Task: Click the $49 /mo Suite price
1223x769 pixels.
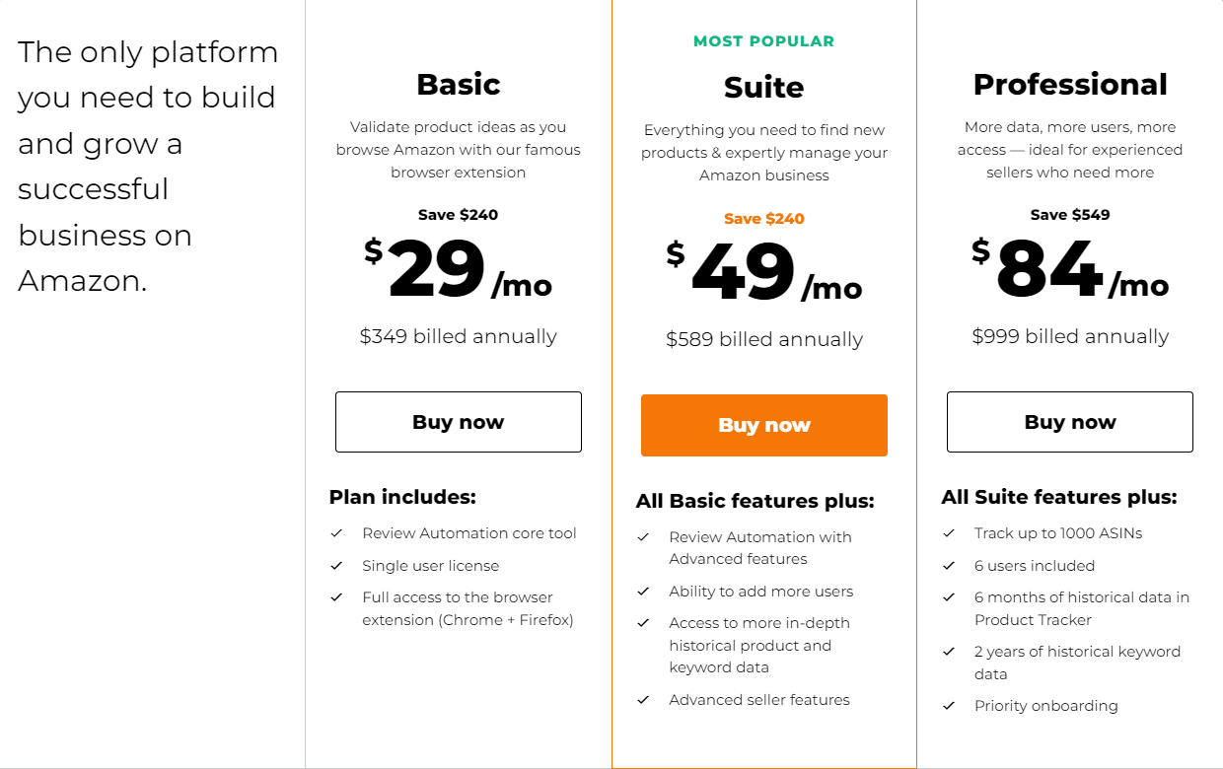Action: pyautogui.click(x=763, y=273)
